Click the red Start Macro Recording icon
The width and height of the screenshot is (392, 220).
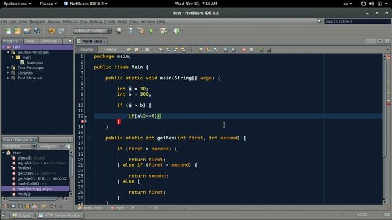244,50
